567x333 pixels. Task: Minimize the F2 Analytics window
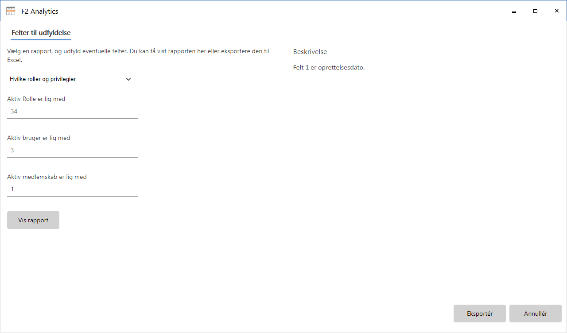point(514,12)
